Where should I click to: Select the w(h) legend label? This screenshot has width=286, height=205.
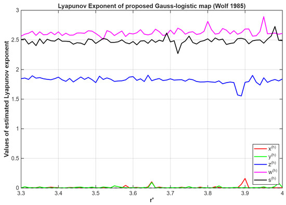coord(272,172)
